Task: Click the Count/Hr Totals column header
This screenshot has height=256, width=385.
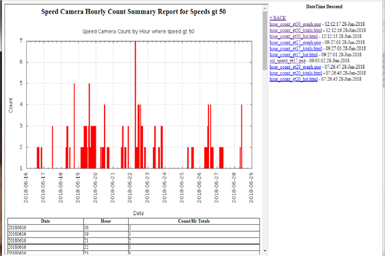Action: [x=194, y=221]
